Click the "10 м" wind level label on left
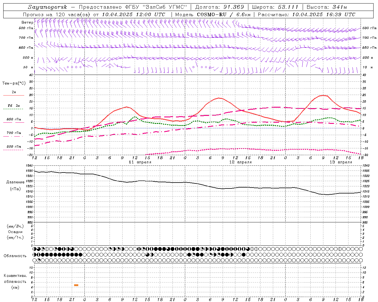This screenshot has height=302, width=378. click(28, 67)
